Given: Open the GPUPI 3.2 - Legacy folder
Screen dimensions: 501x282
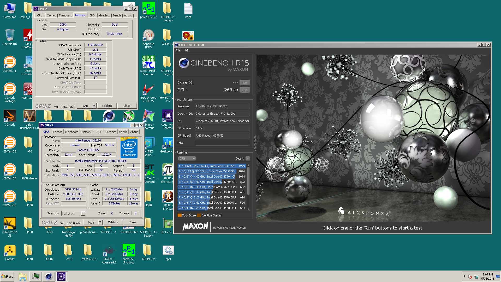Looking at the screenshot, I should coord(168,12).
